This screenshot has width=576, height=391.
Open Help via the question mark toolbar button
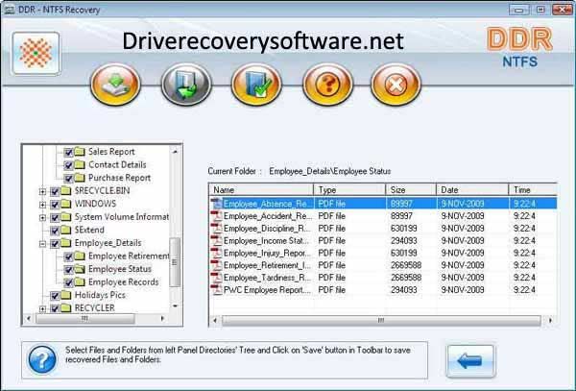[x=327, y=85]
